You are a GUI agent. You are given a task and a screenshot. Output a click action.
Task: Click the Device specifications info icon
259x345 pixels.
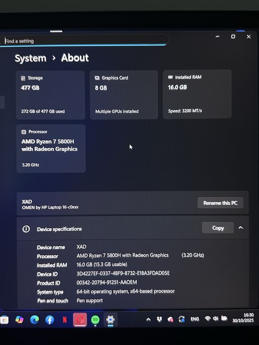[x=26, y=229]
